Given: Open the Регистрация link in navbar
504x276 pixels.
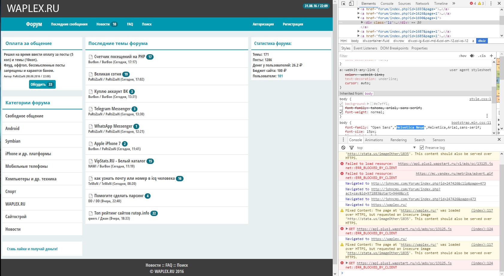Looking at the screenshot, I should (293, 24).
